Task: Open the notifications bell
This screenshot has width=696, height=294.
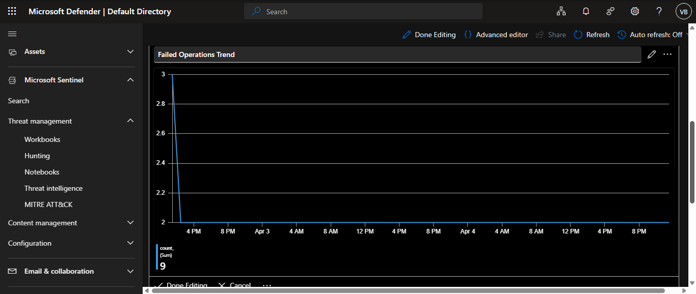Action: [x=586, y=11]
